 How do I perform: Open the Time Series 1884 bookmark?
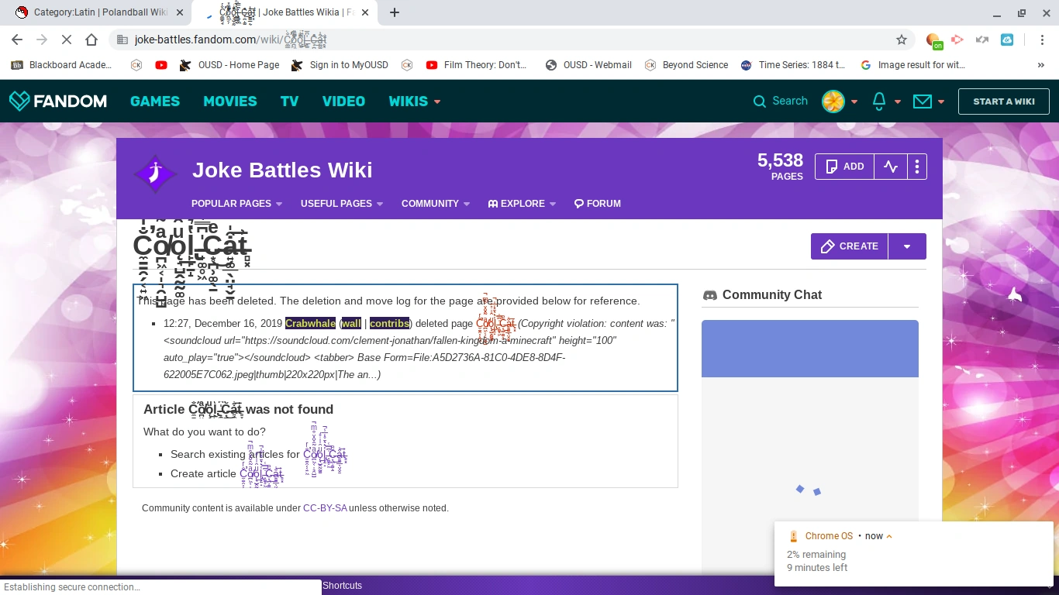792,65
